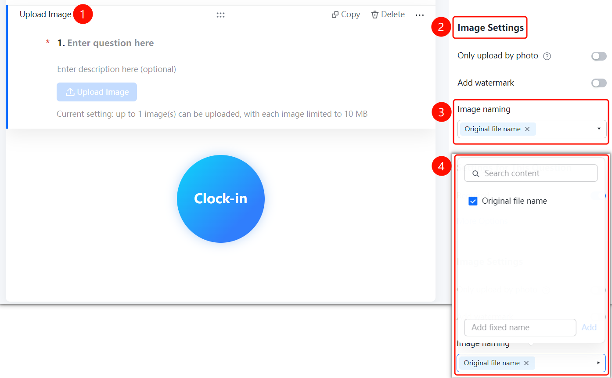
Task: Click the Enter question here title field
Action: pyautogui.click(x=110, y=43)
